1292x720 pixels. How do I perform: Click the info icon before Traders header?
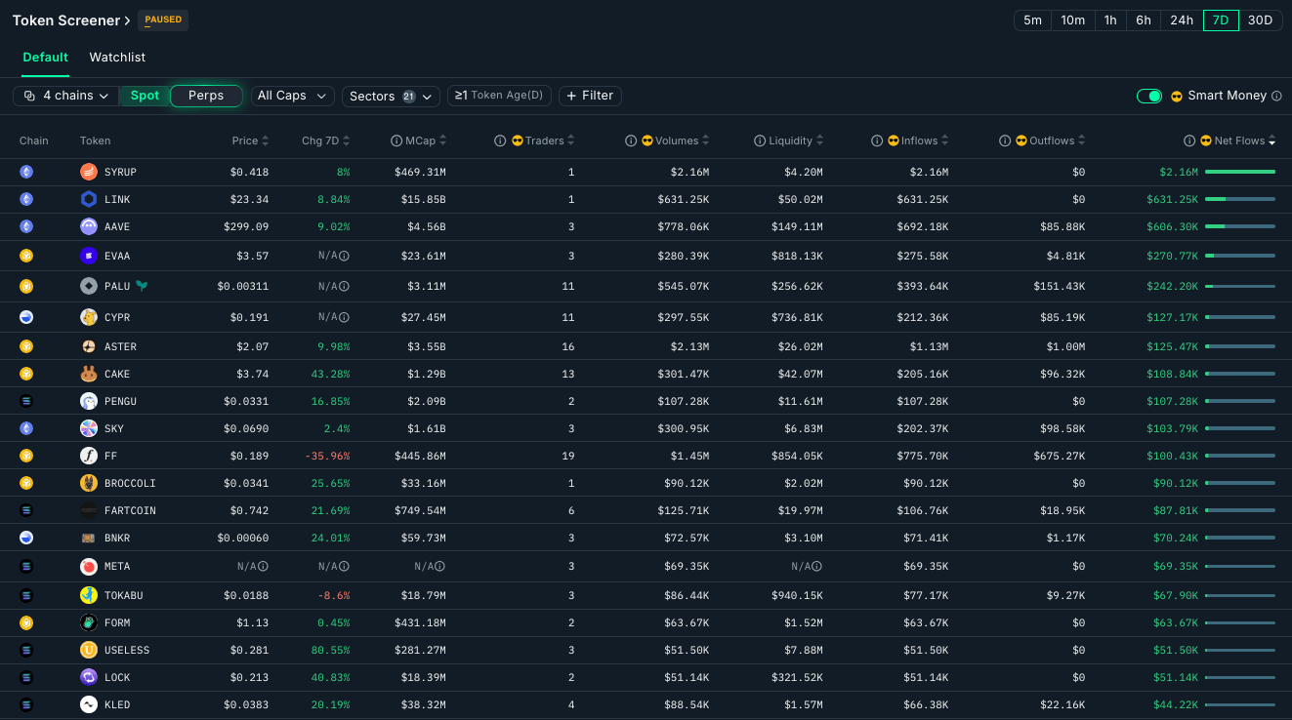pos(500,140)
